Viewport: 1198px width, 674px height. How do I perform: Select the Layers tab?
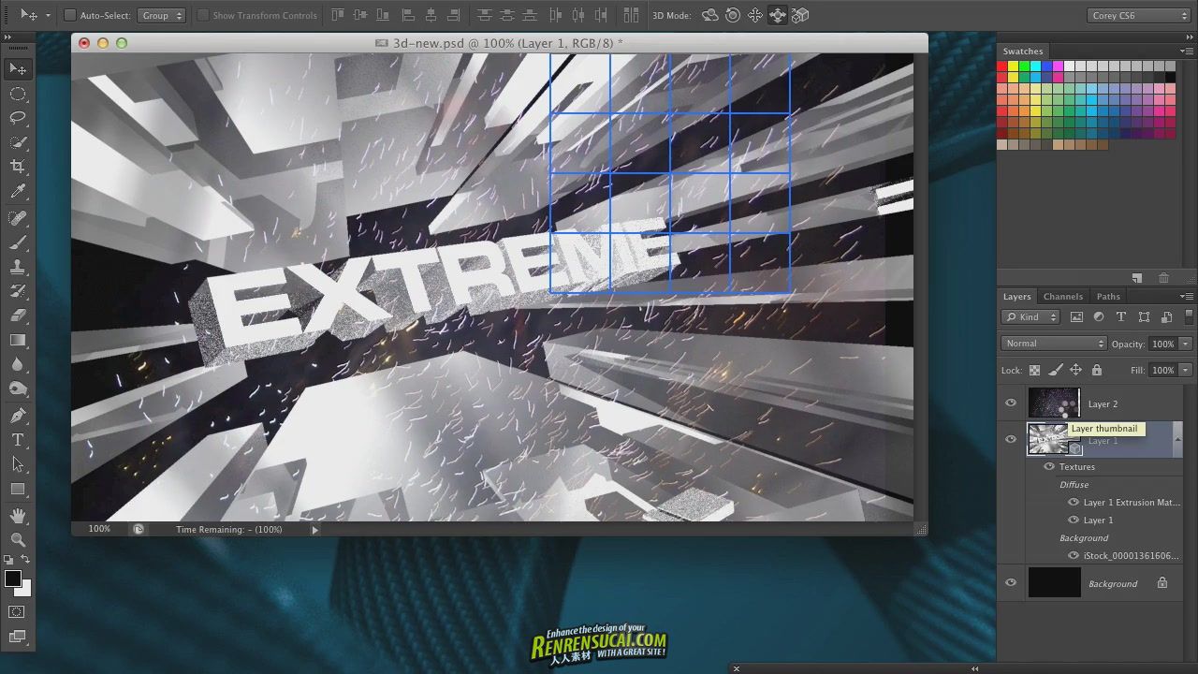pos(1016,296)
